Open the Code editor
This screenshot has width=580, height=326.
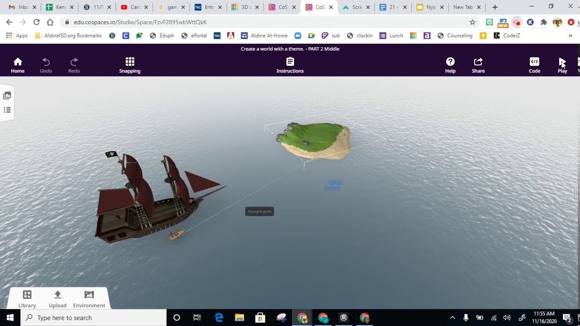pos(535,65)
